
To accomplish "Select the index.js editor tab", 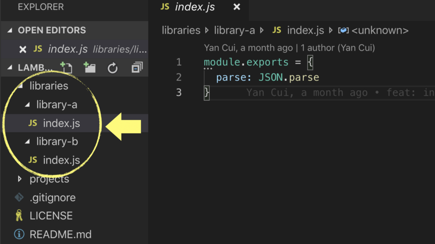I will coord(195,7).
